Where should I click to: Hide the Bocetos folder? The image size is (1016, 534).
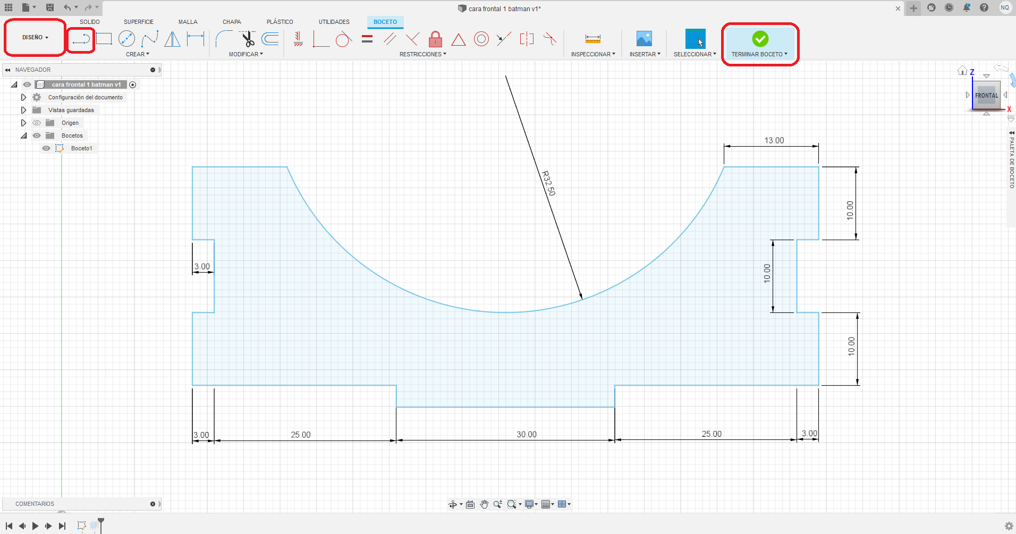pyautogui.click(x=37, y=135)
